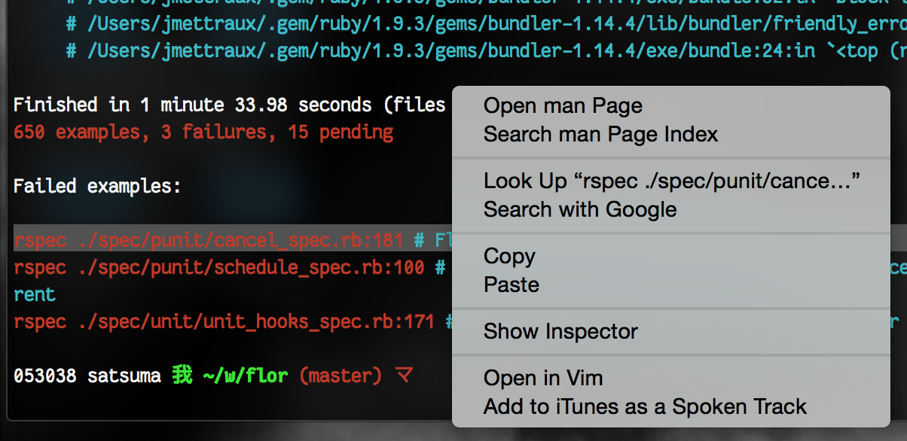Click the 'Failed examples:' heading text
Viewport: 907px width, 441px height.
[97, 187]
